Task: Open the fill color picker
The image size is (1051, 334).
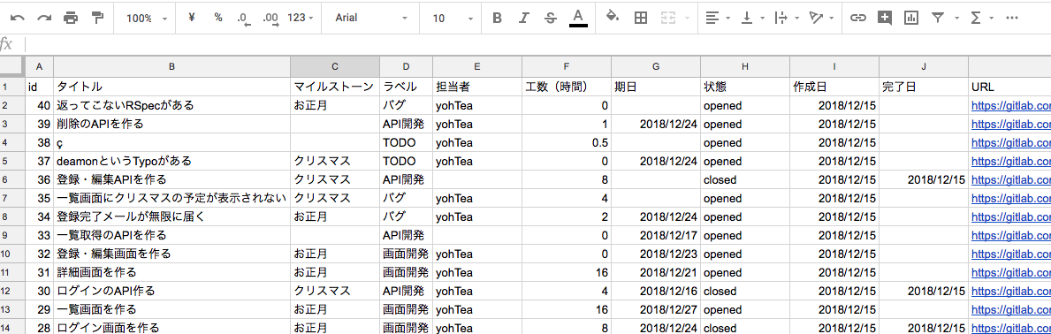Action: click(x=612, y=18)
